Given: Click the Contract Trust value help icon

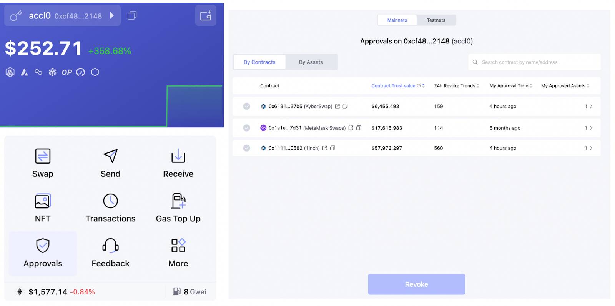Looking at the screenshot, I should 419,86.
